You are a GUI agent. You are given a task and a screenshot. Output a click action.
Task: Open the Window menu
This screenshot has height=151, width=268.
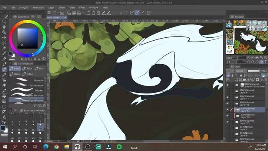tap(94, 8)
